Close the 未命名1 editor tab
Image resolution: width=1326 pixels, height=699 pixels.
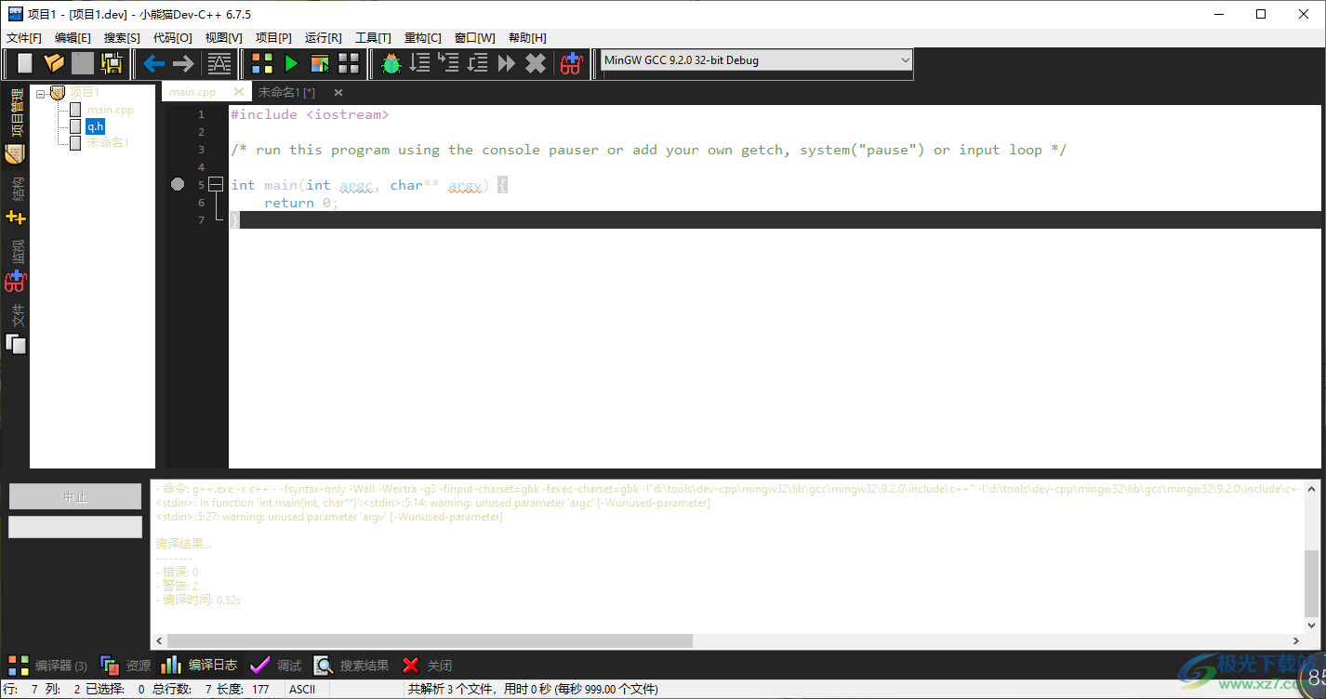(338, 92)
